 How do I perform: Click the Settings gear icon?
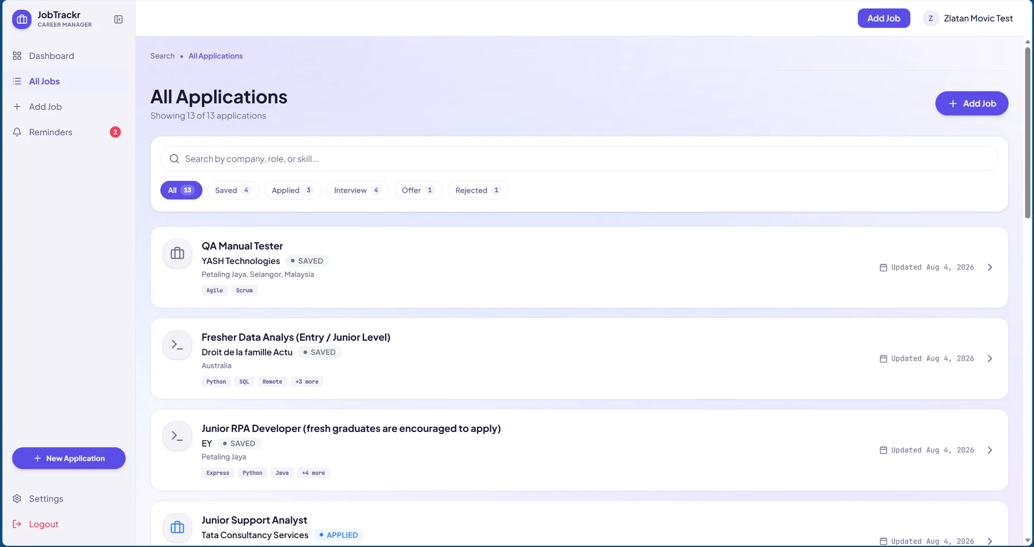click(x=17, y=498)
